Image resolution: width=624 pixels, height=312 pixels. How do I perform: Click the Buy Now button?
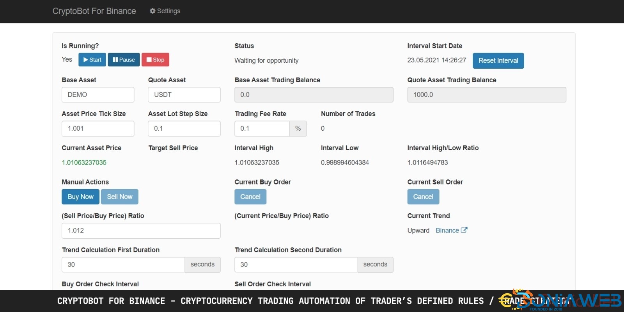(80, 197)
